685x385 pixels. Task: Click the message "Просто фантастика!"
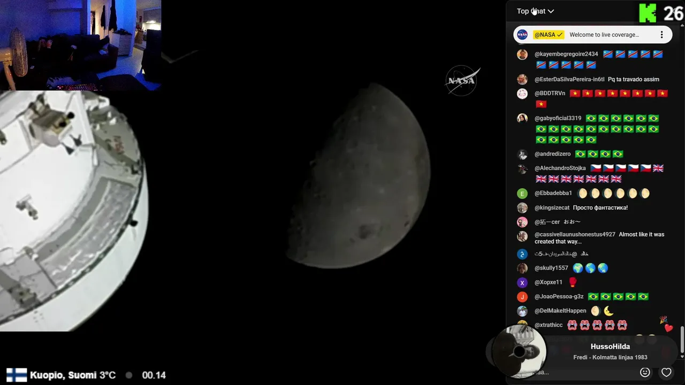pos(600,207)
